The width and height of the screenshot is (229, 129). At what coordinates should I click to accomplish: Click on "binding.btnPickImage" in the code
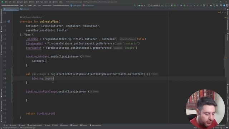(42, 92)
